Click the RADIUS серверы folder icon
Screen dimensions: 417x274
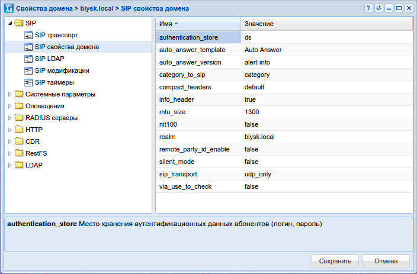[19, 118]
